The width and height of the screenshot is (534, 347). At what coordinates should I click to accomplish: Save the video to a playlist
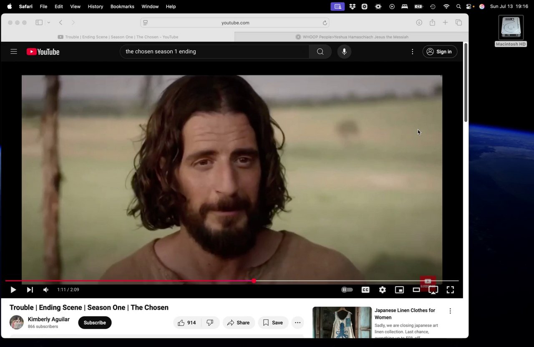click(273, 322)
